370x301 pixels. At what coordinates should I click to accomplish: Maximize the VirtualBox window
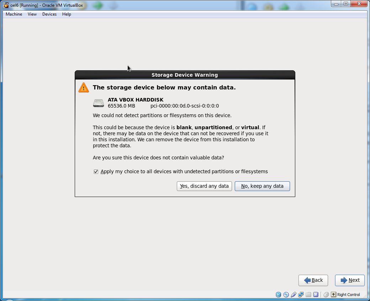(346, 4)
